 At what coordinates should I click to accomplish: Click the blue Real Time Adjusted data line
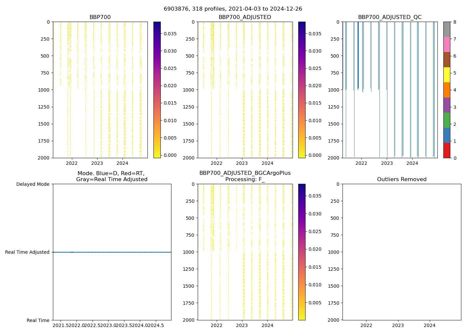(112, 252)
